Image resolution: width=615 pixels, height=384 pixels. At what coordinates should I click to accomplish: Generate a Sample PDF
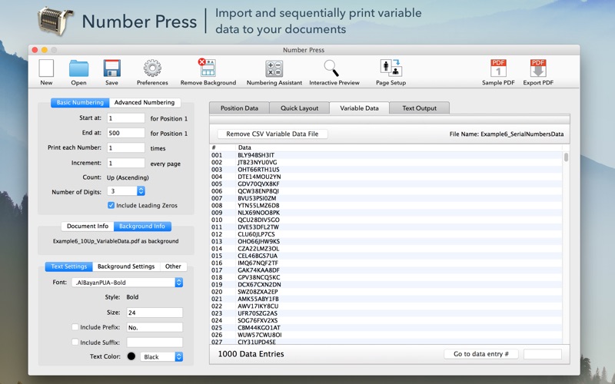pyautogui.click(x=498, y=72)
